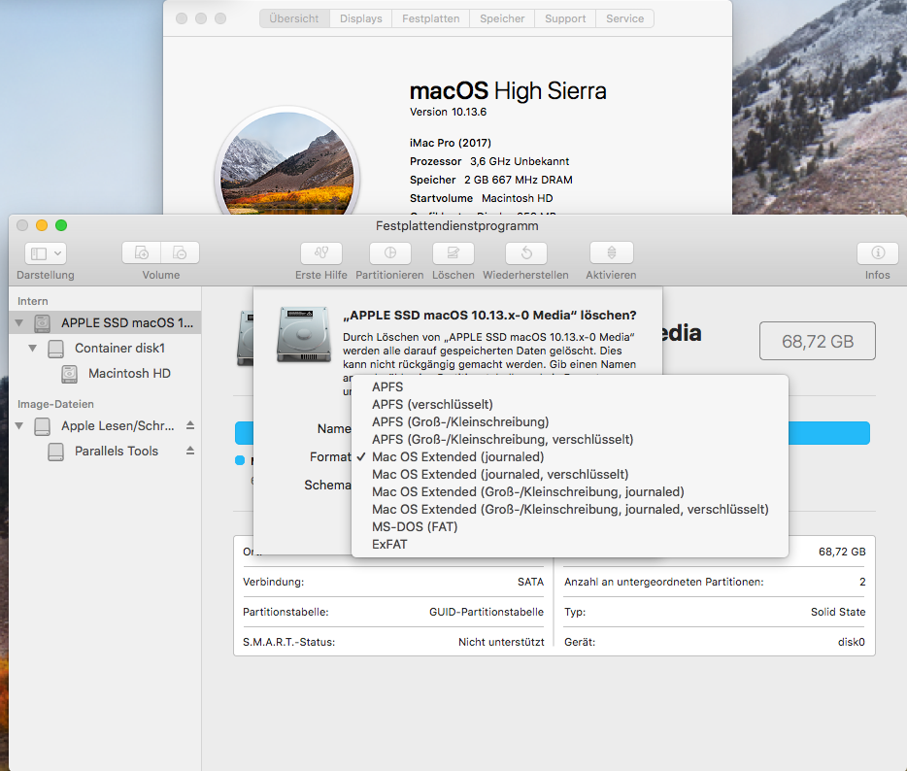The height and width of the screenshot is (771, 907).
Task: Choose APFS (verschlüsselt) format
Action: 570,404
